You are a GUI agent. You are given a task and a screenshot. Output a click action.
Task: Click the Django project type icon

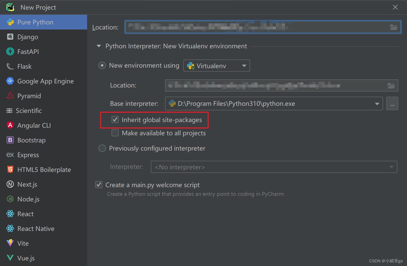[10, 37]
